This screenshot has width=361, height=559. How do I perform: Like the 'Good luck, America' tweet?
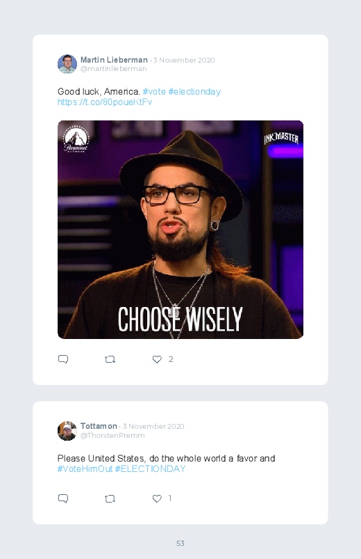[x=157, y=359]
